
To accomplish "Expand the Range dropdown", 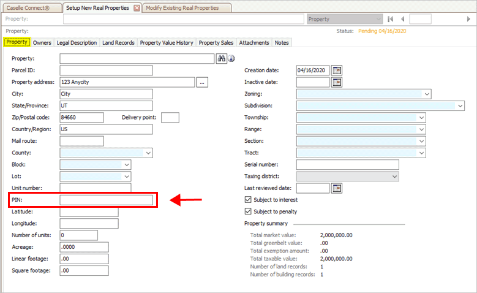I will 422,129.
